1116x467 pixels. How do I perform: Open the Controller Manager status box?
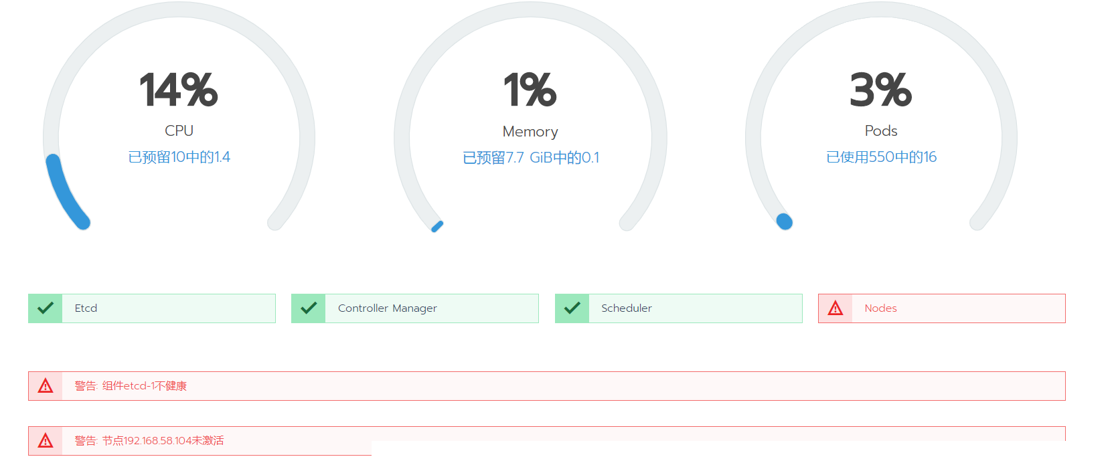[x=415, y=308]
